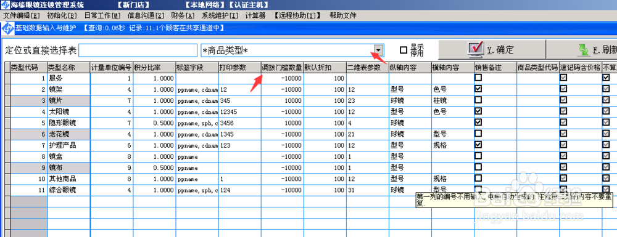Viewport: 617px width, 237px height.
Task: Toggle last-column checkbox in 镜架 row
Action: (606, 89)
